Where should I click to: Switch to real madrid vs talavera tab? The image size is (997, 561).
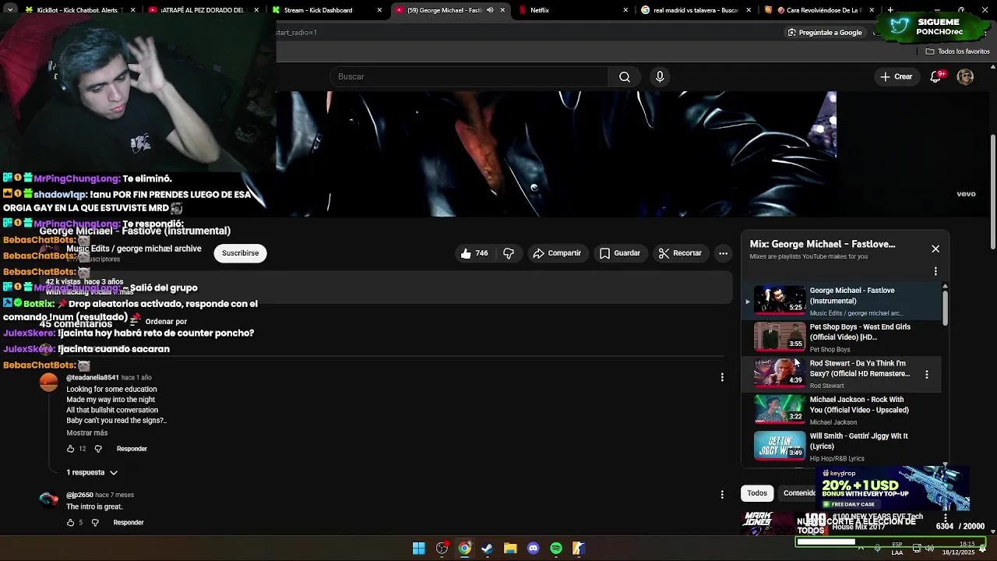pos(695,10)
